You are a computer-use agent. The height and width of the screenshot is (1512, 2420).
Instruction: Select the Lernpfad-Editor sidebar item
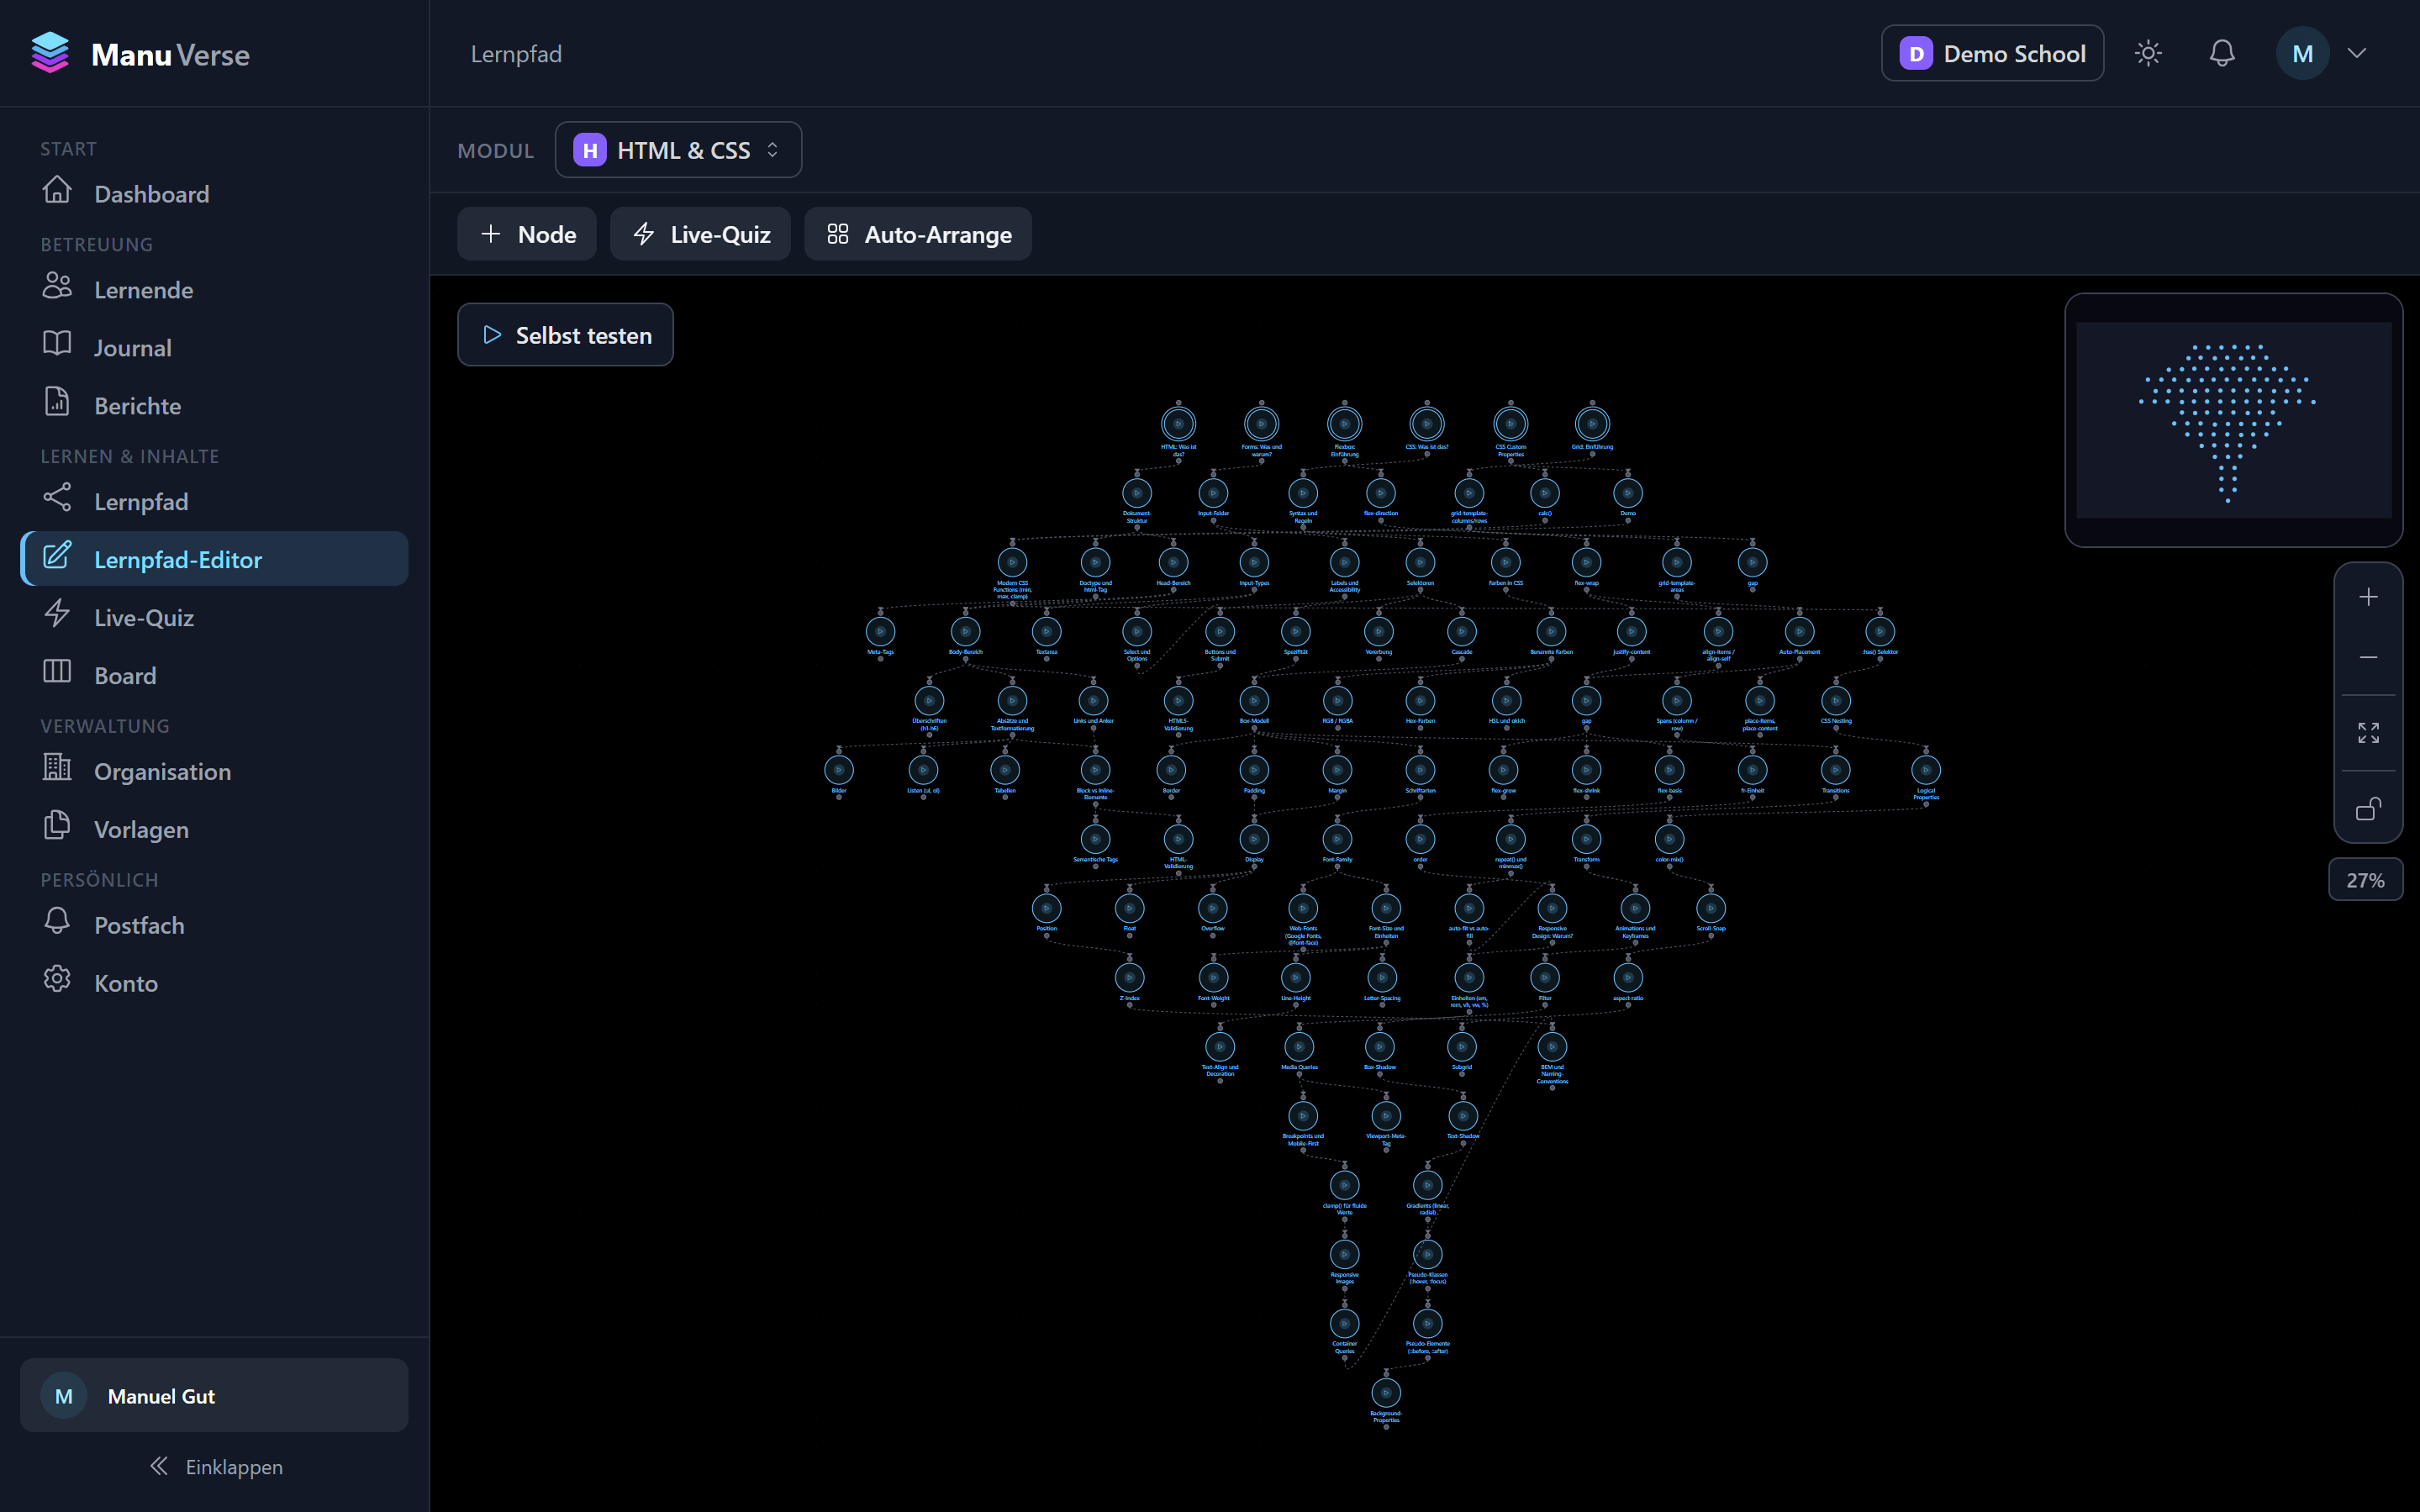[x=214, y=559]
